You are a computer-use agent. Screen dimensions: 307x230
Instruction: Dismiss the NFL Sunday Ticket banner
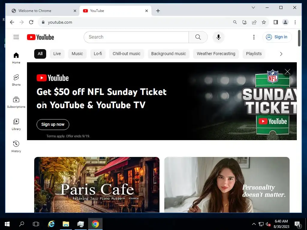coord(288,72)
